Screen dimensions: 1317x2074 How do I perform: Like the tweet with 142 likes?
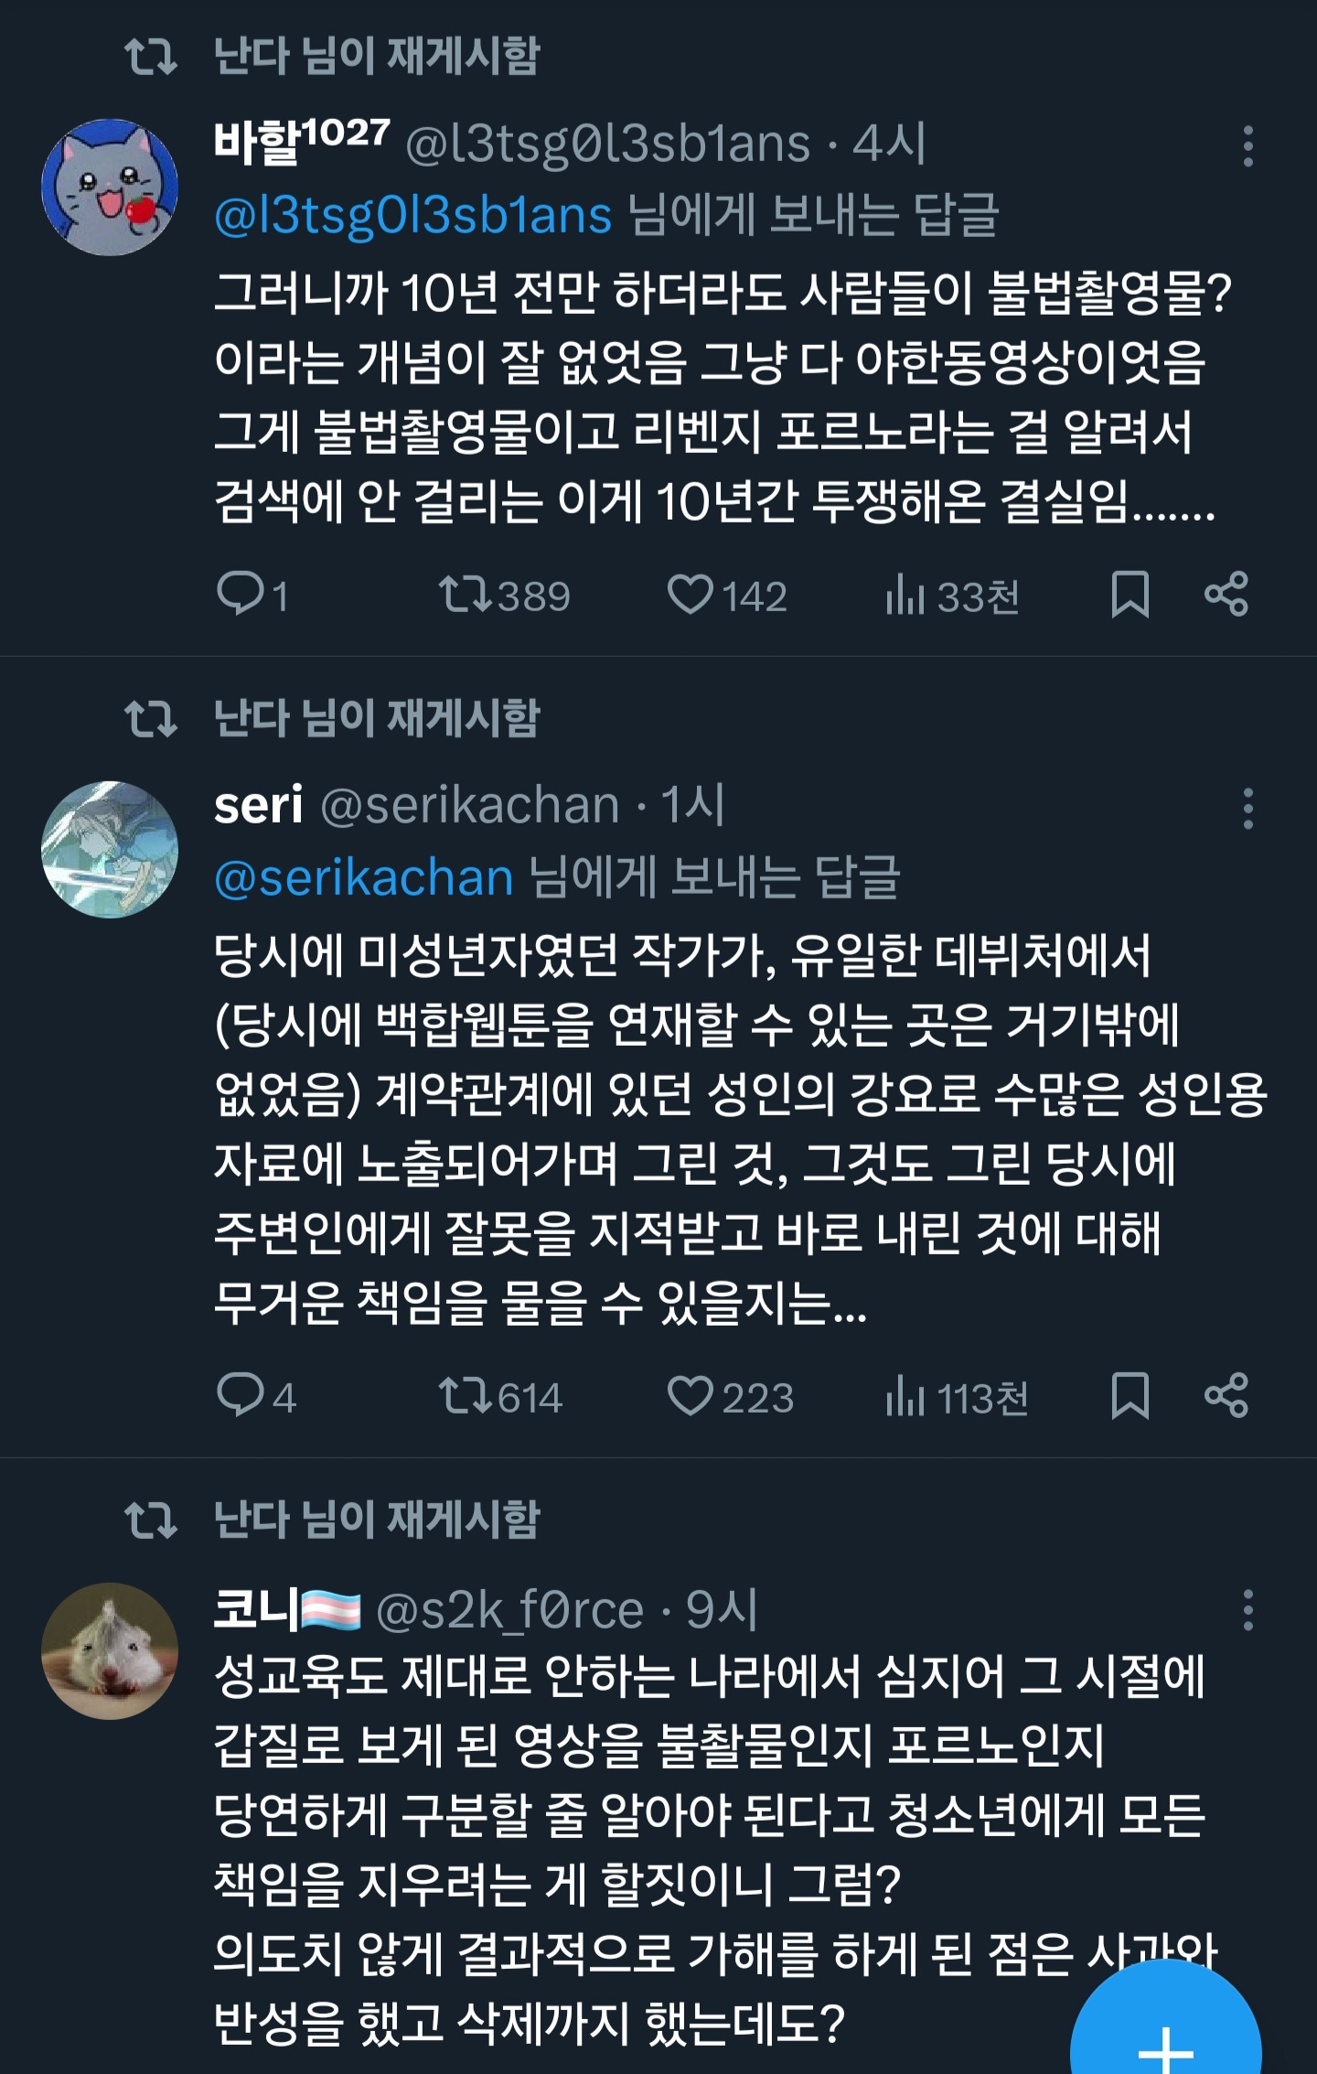point(690,594)
